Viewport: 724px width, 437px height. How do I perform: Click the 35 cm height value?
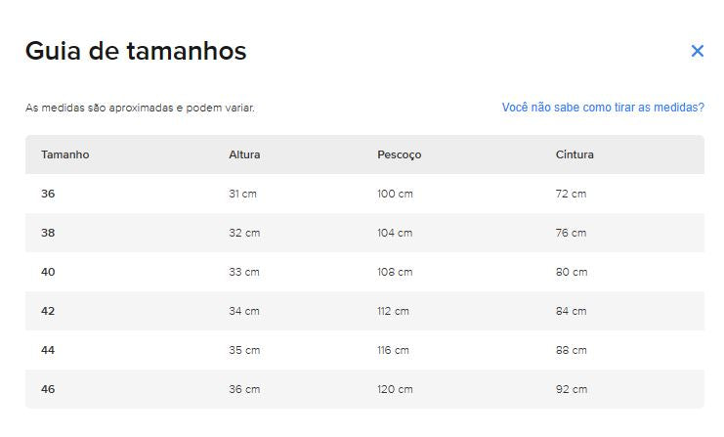point(244,350)
